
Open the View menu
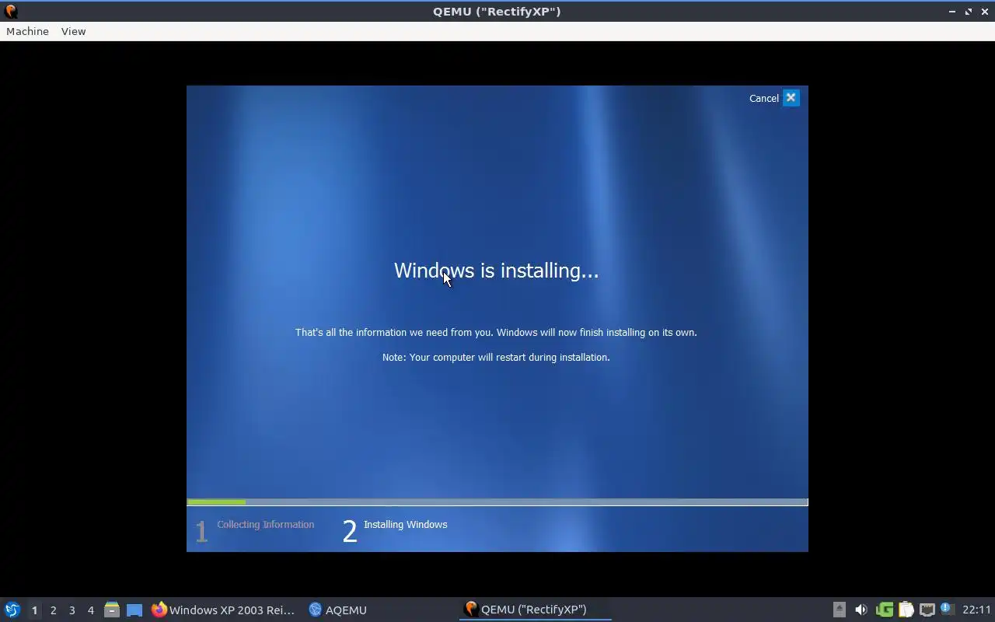(73, 31)
